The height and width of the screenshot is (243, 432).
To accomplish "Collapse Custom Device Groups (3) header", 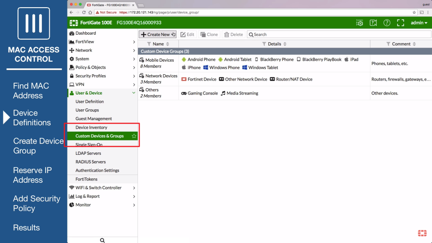I will pyautogui.click(x=285, y=51).
